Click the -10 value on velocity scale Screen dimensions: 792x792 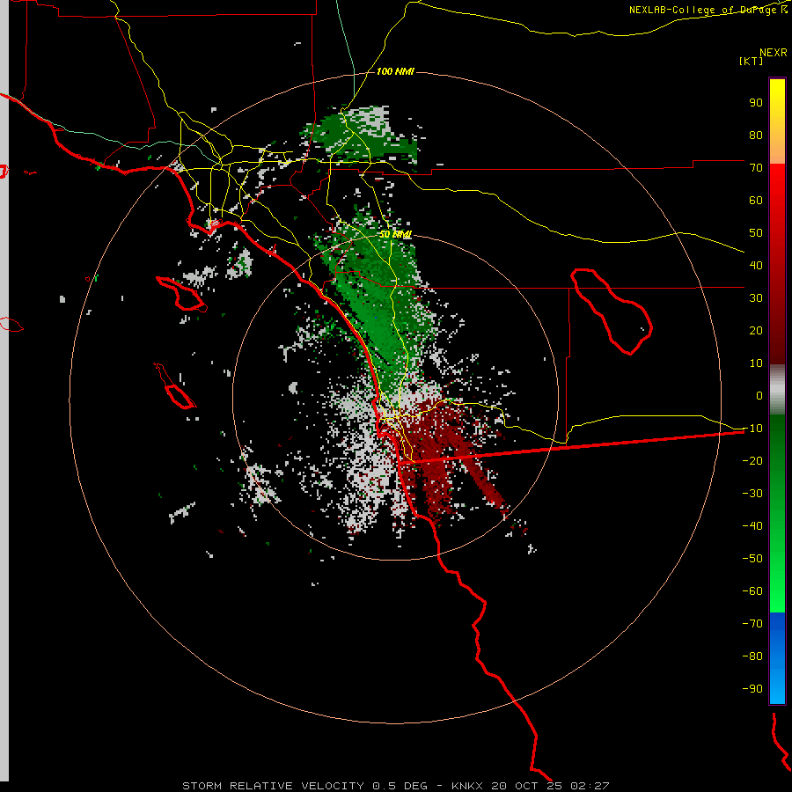(x=752, y=429)
